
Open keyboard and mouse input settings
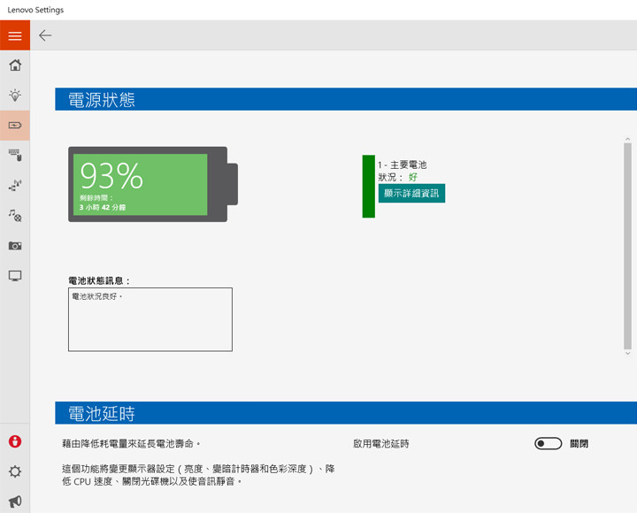click(15, 155)
